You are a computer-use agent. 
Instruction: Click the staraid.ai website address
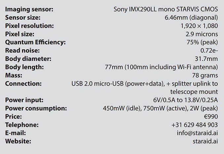[x=205, y=141]
